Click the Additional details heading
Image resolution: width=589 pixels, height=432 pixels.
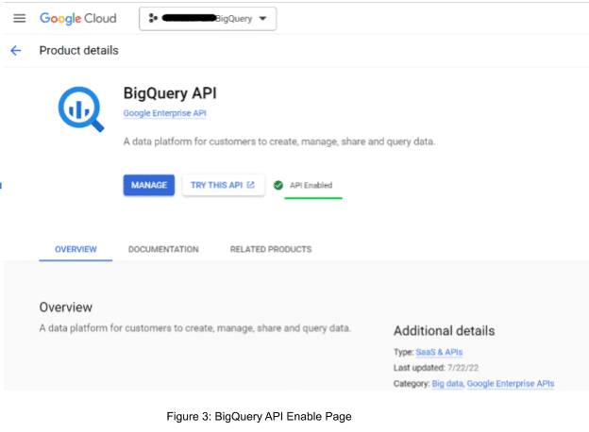click(444, 331)
